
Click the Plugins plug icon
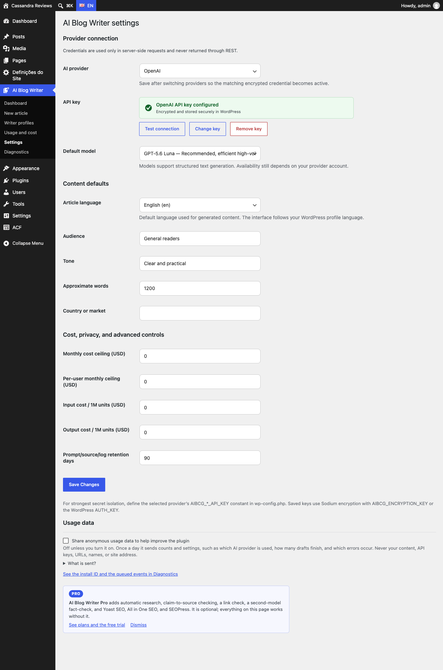pos(6,180)
